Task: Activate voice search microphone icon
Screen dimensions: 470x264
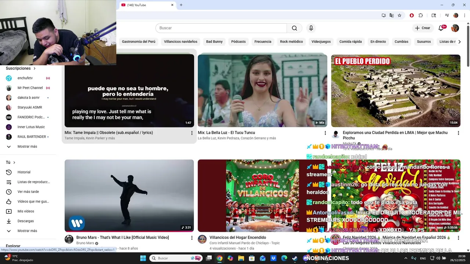Action: [x=311, y=28]
